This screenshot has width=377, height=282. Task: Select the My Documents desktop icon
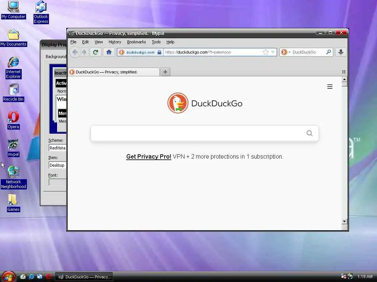[13, 38]
